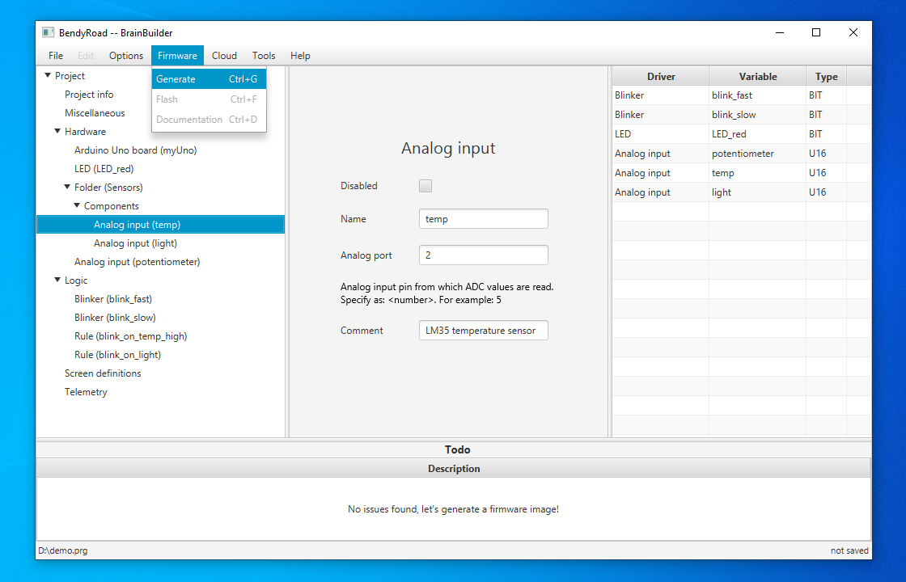Close the Firmware menu
Image resolution: width=906 pixels, height=582 pixels.
(x=177, y=56)
